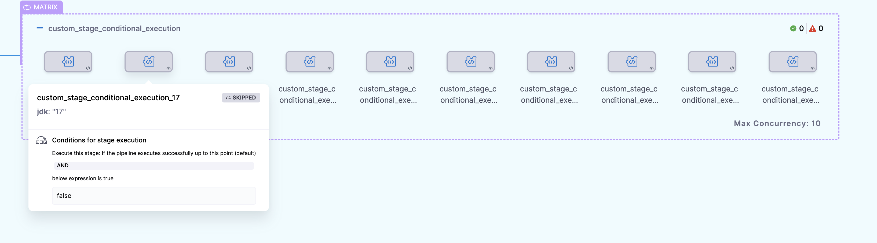The height and width of the screenshot is (243, 877).
Task: Select the ninth matrix stage node
Action: tap(712, 62)
